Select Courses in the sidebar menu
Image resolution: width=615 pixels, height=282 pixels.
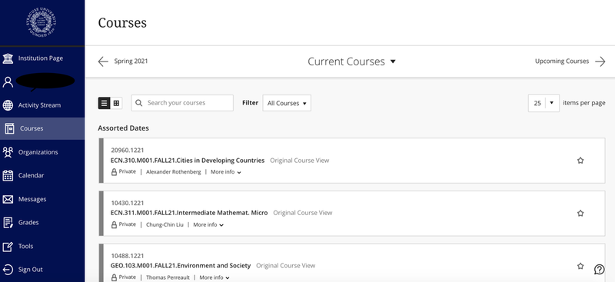coord(42,128)
